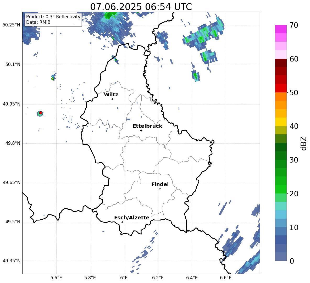Click the 49.8°N latitude label
310x283 pixels.
[13, 143]
